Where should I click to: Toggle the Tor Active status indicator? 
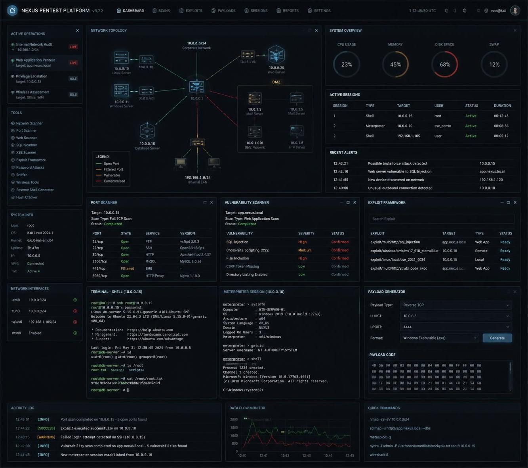tap(39, 271)
